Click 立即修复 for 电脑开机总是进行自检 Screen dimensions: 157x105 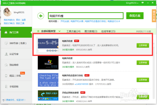(x=143, y=80)
